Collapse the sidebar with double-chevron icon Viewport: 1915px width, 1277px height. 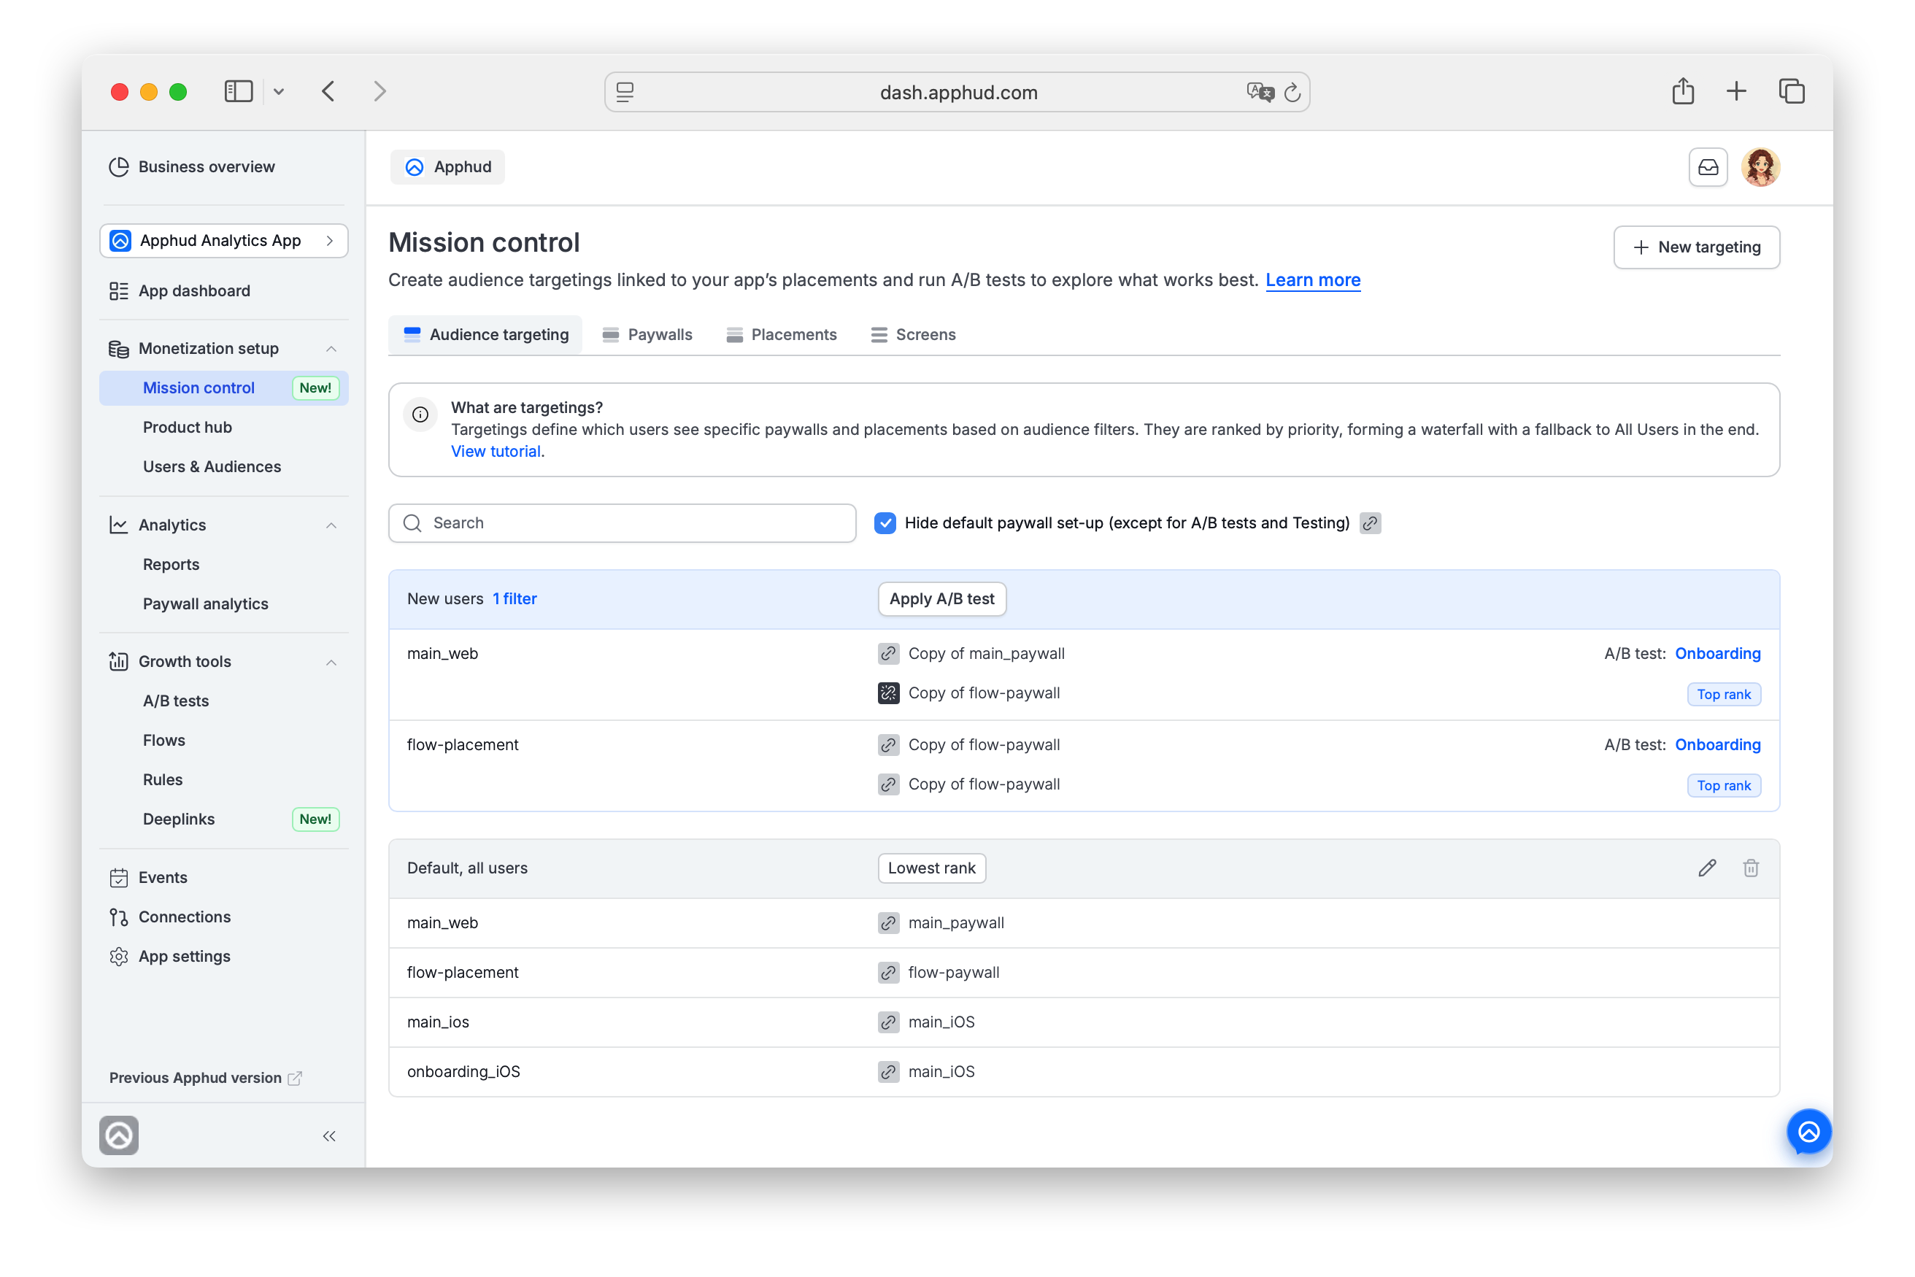click(x=329, y=1135)
